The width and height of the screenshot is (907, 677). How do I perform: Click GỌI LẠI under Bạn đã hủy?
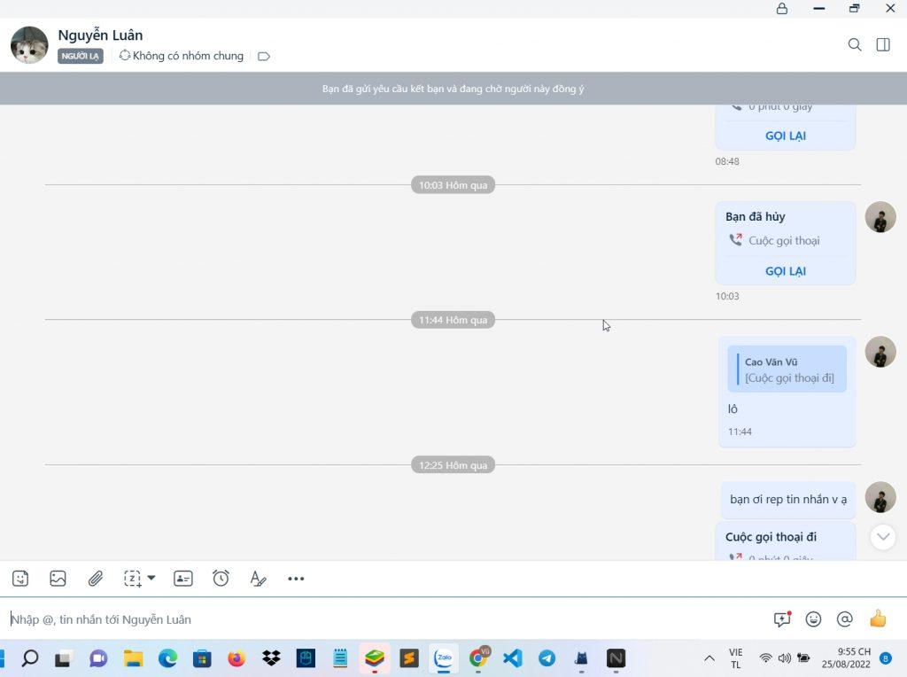[x=785, y=271]
